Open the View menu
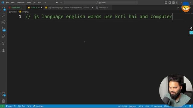The width and height of the screenshot is (193, 108). (29, 3)
